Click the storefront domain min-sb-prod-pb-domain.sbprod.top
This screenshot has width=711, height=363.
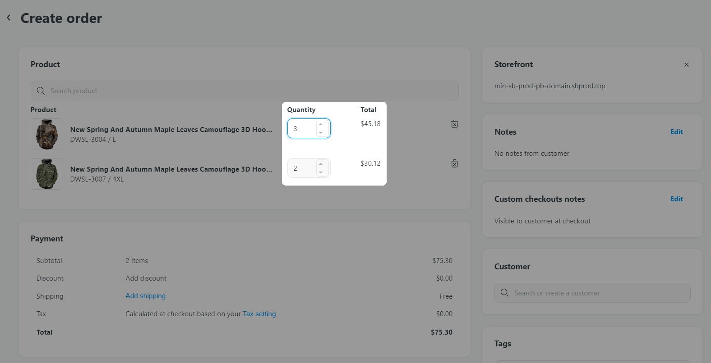click(x=550, y=86)
